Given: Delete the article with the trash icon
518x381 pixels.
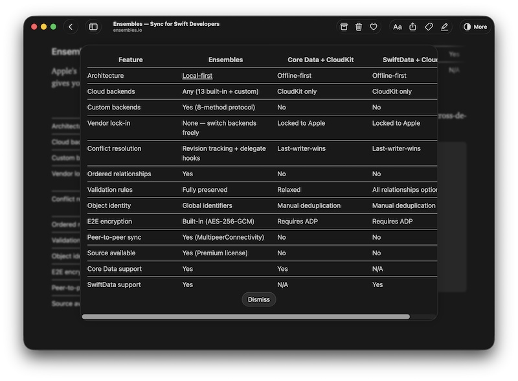Looking at the screenshot, I should click(359, 27).
